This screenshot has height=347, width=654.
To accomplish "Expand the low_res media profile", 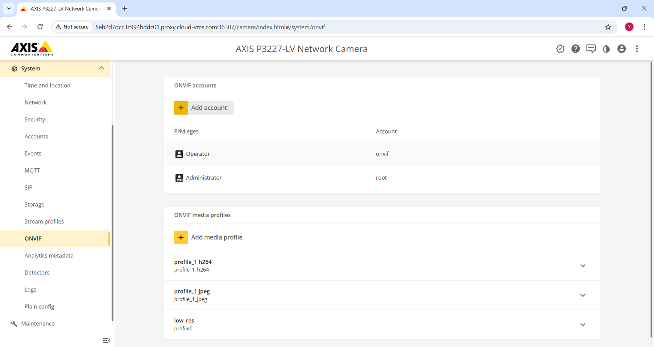I will [582, 324].
